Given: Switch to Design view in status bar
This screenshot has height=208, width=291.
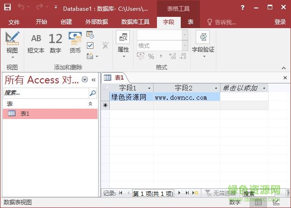Looking at the screenshot, I should (x=276, y=202).
